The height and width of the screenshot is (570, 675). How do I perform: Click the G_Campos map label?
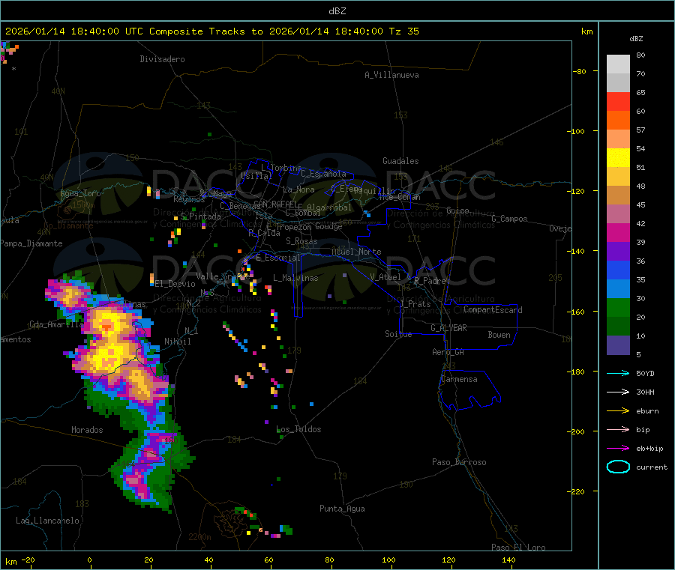(509, 219)
